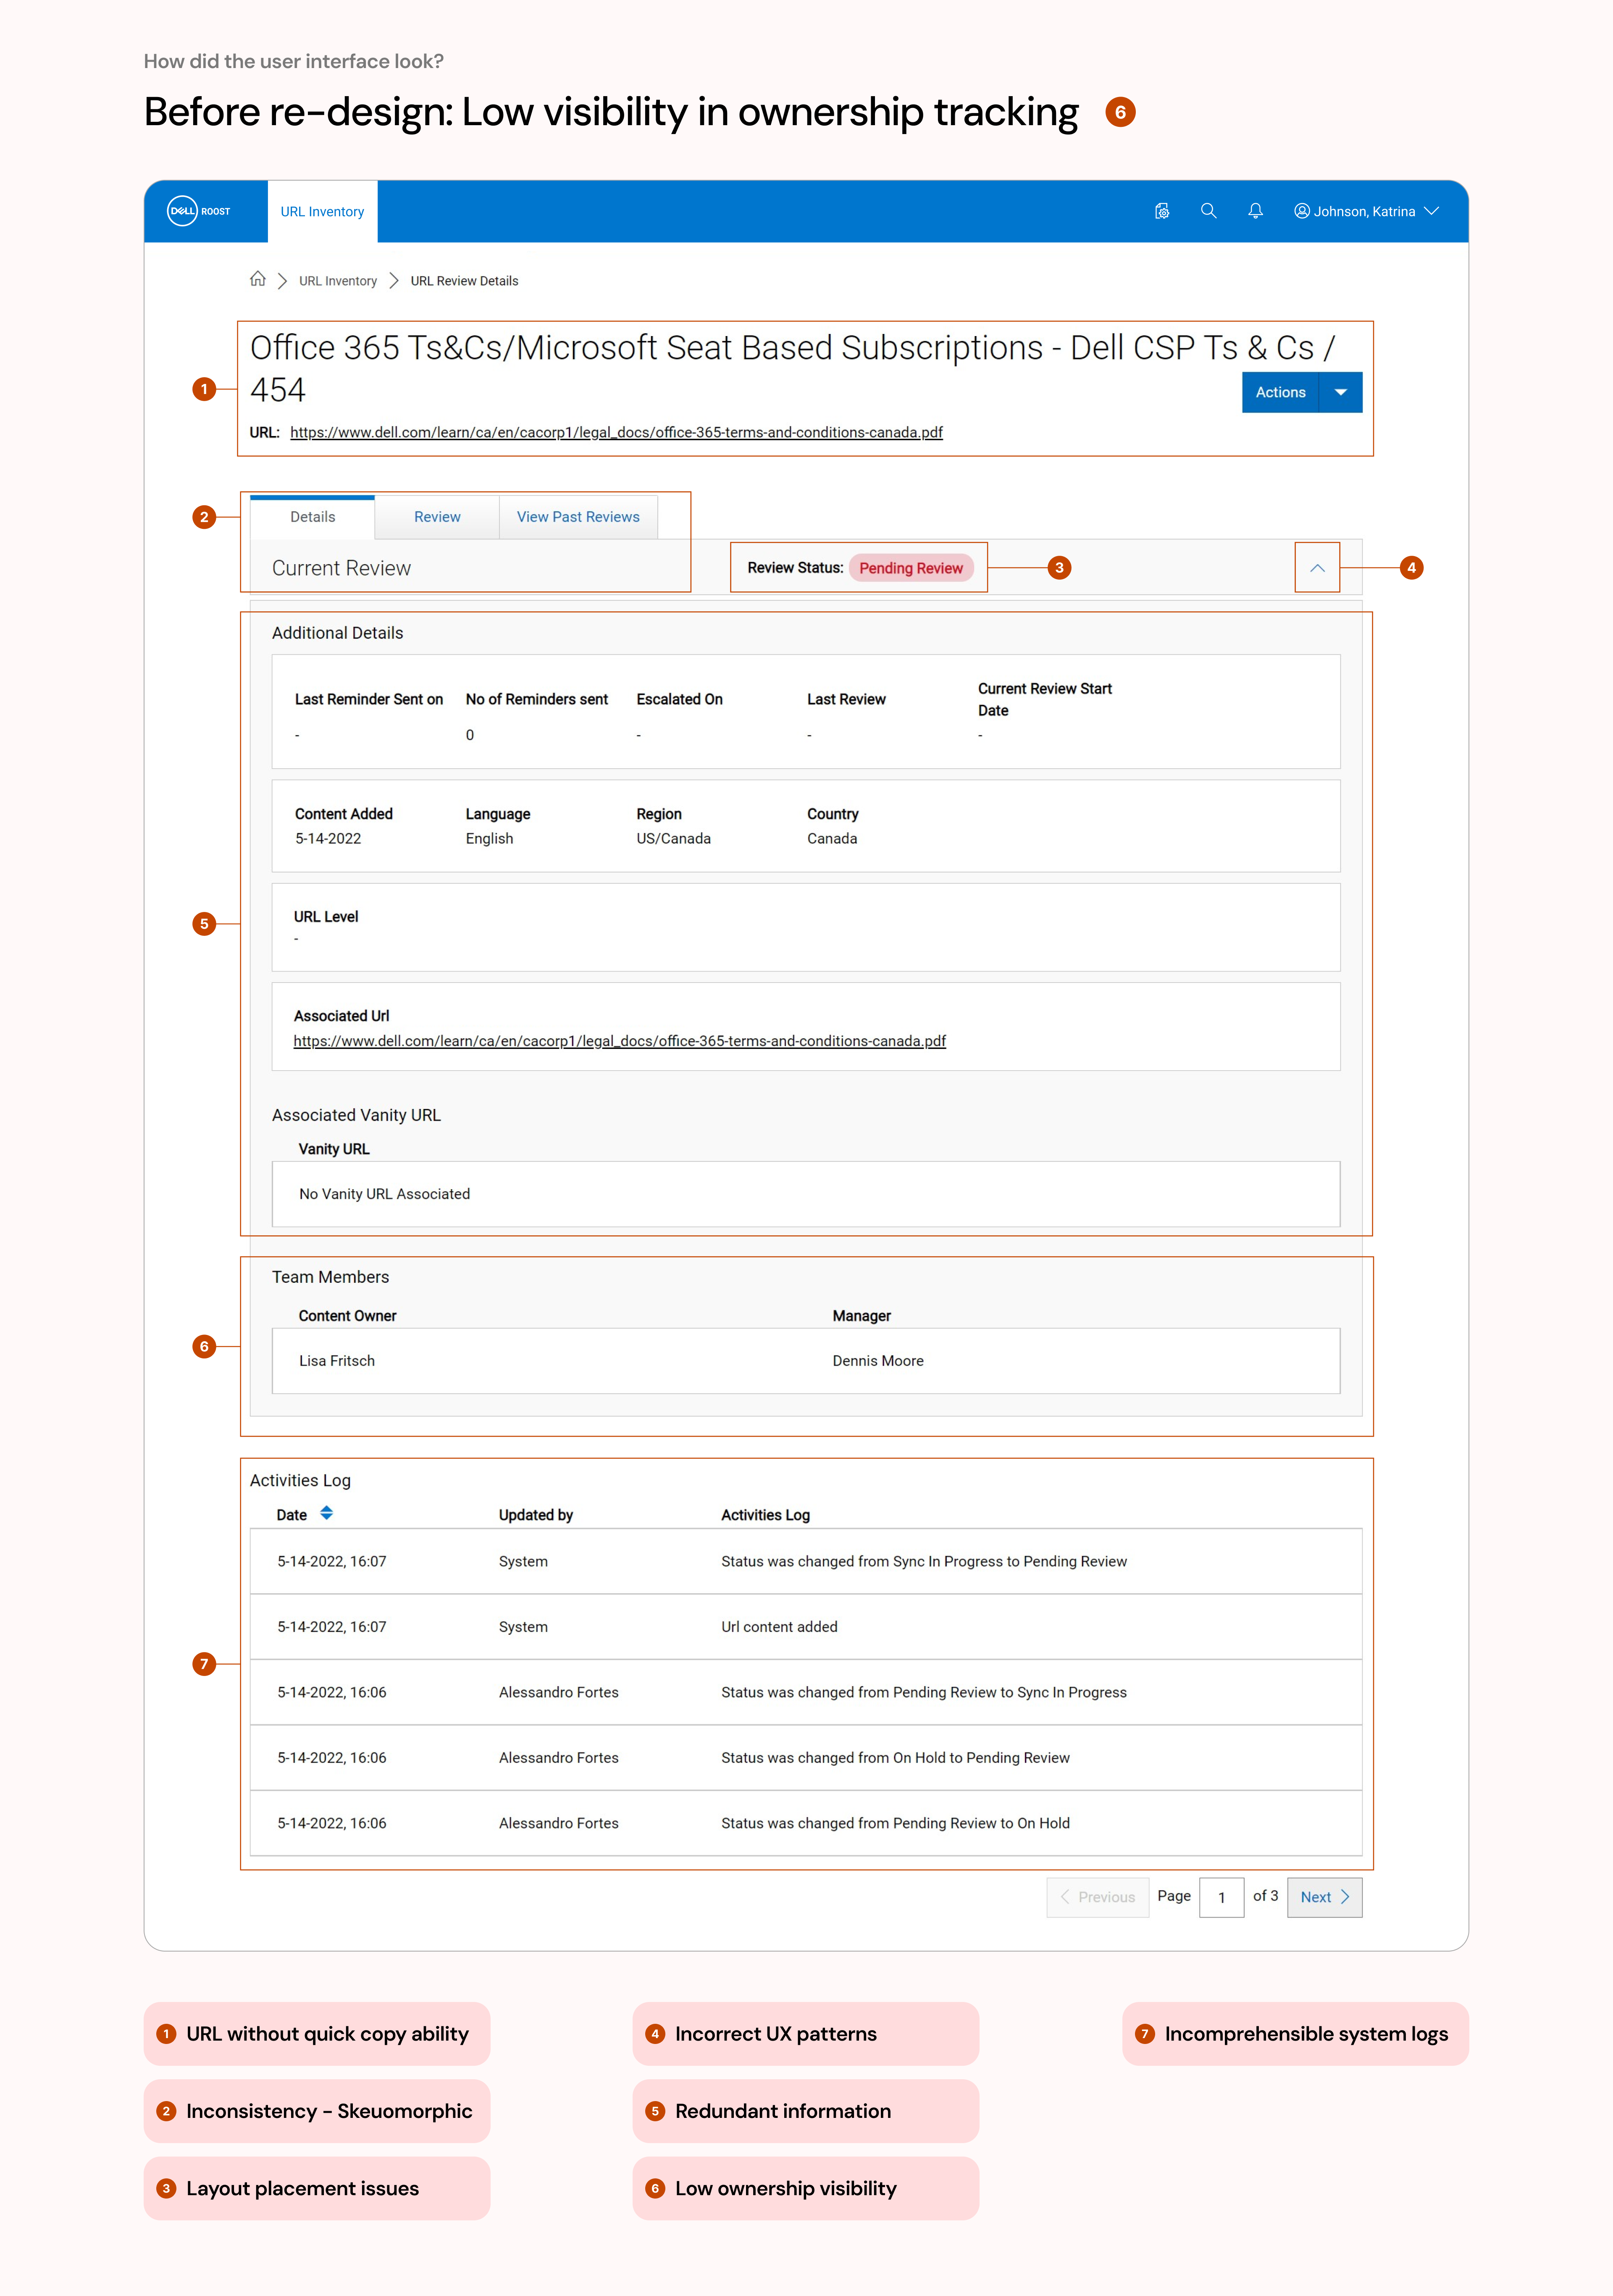Click the page number input field

[1221, 1897]
